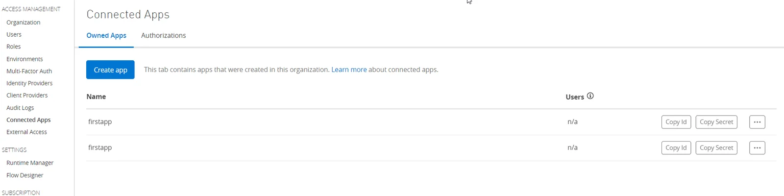
Task: Click the Create app button
Action: point(110,70)
